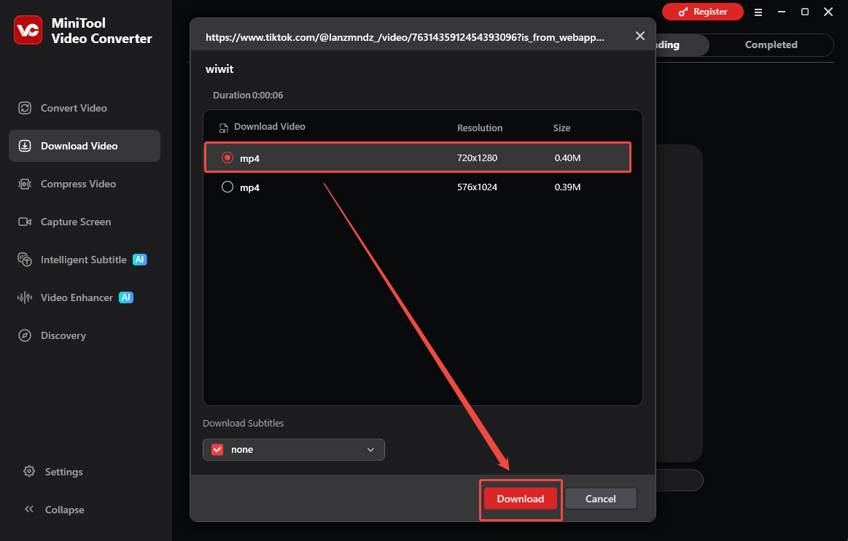This screenshot has width=848, height=541.
Task: Click the Convert Video sidebar icon
Action: (x=25, y=108)
